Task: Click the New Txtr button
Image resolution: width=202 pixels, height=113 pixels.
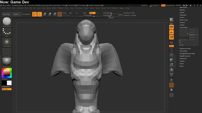Action: tap(193, 35)
